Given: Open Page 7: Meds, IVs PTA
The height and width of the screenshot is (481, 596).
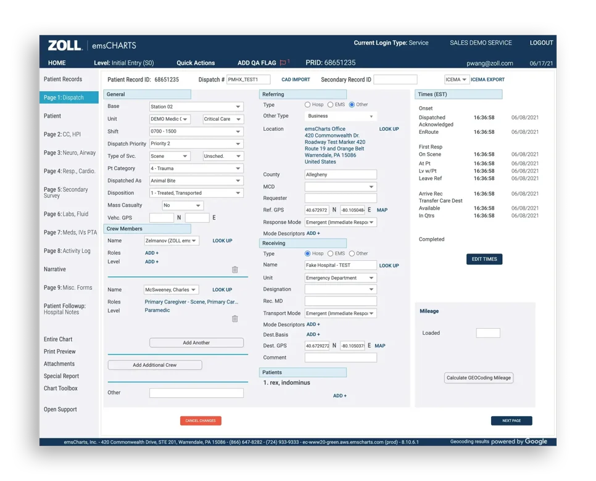Looking at the screenshot, I should pos(70,232).
